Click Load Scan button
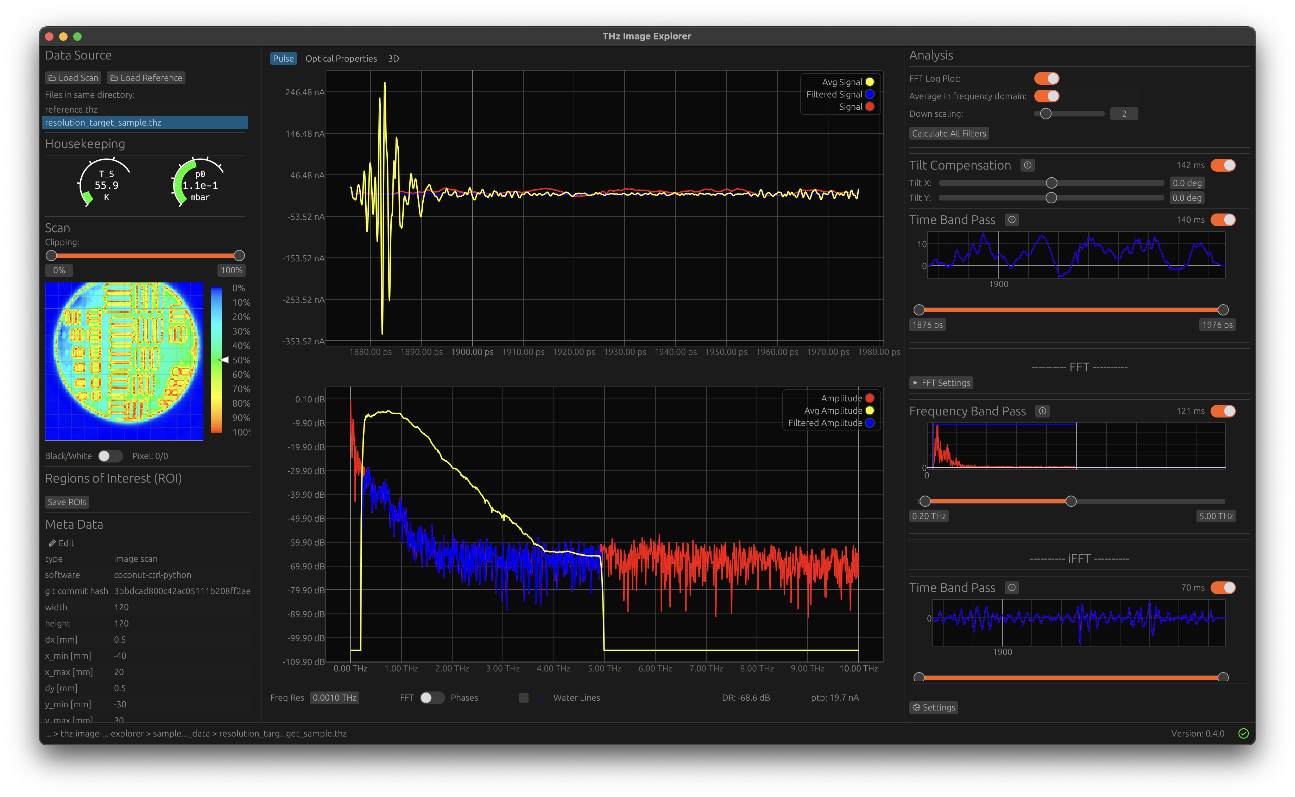Viewport: 1295px width, 797px height. click(x=73, y=78)
